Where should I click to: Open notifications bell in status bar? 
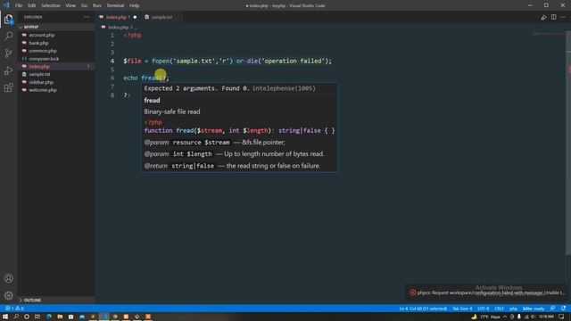point(563,309)
